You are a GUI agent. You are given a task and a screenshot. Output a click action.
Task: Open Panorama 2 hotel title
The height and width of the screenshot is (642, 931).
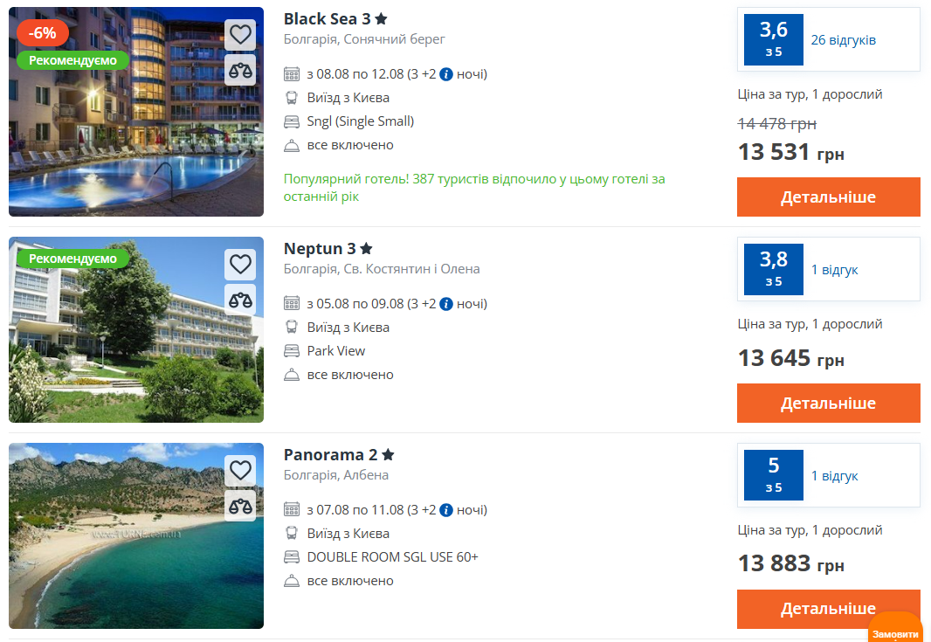[330, 454]
